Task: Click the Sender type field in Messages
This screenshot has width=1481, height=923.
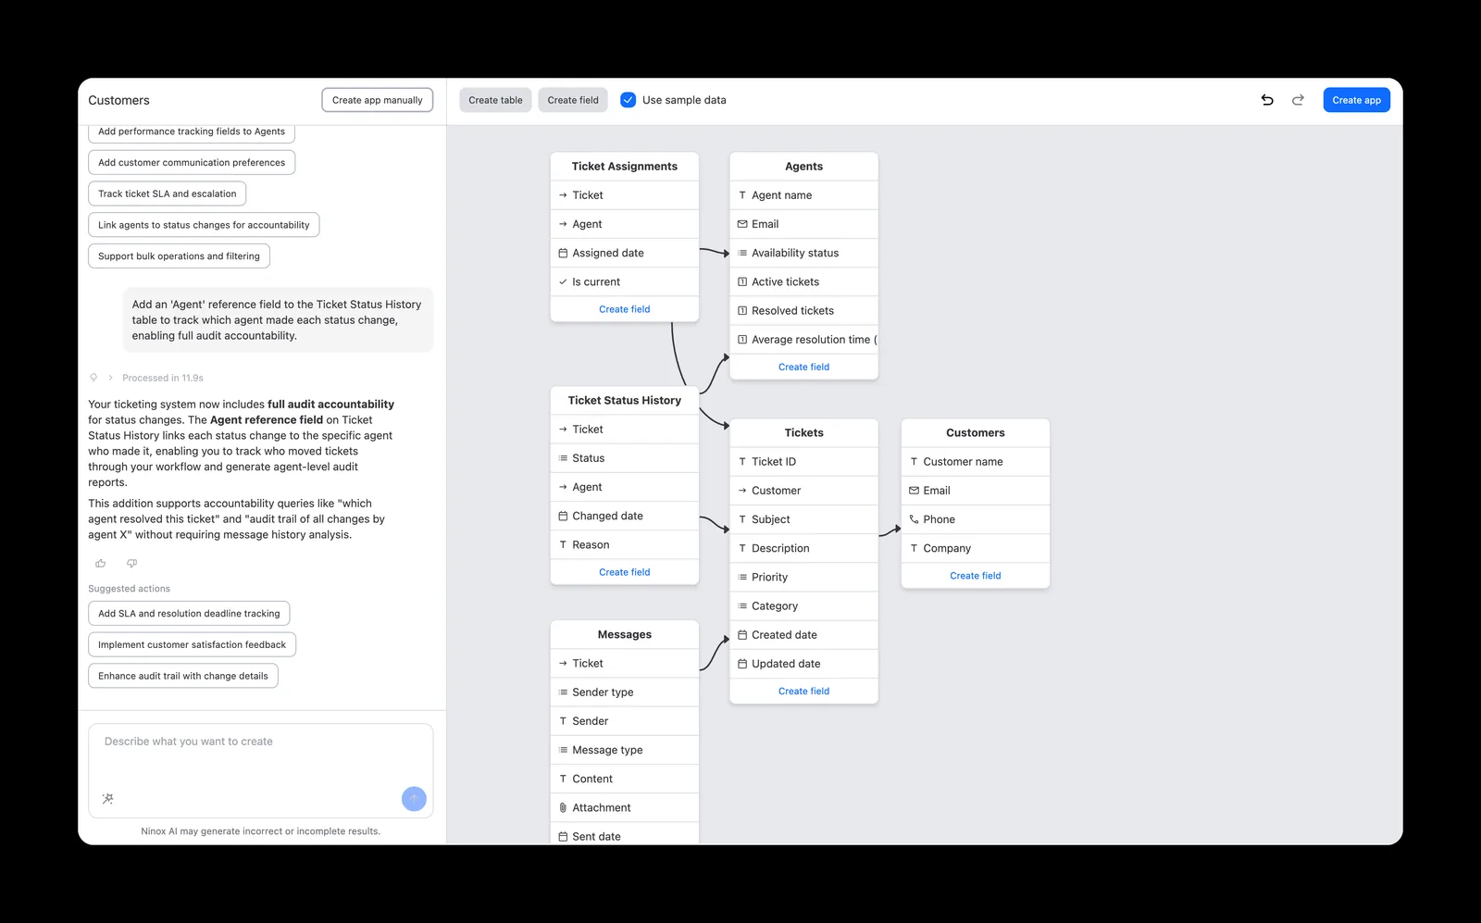Action: [625, 692]
